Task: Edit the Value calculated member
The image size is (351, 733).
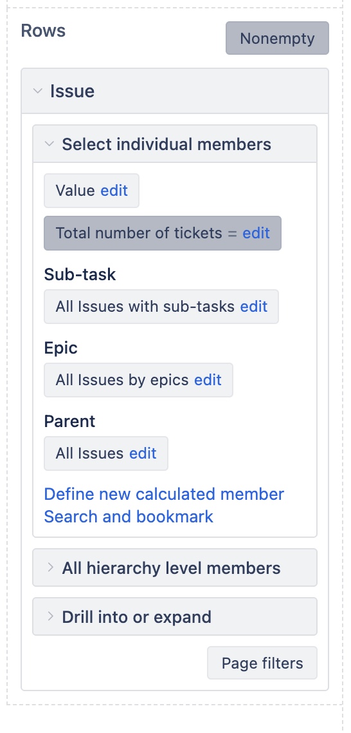Action: tap(114, 191)
